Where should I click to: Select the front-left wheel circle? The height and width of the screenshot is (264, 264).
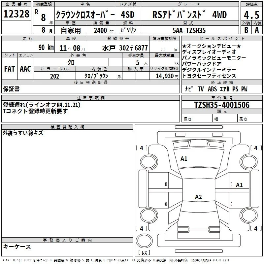[149, 162]
